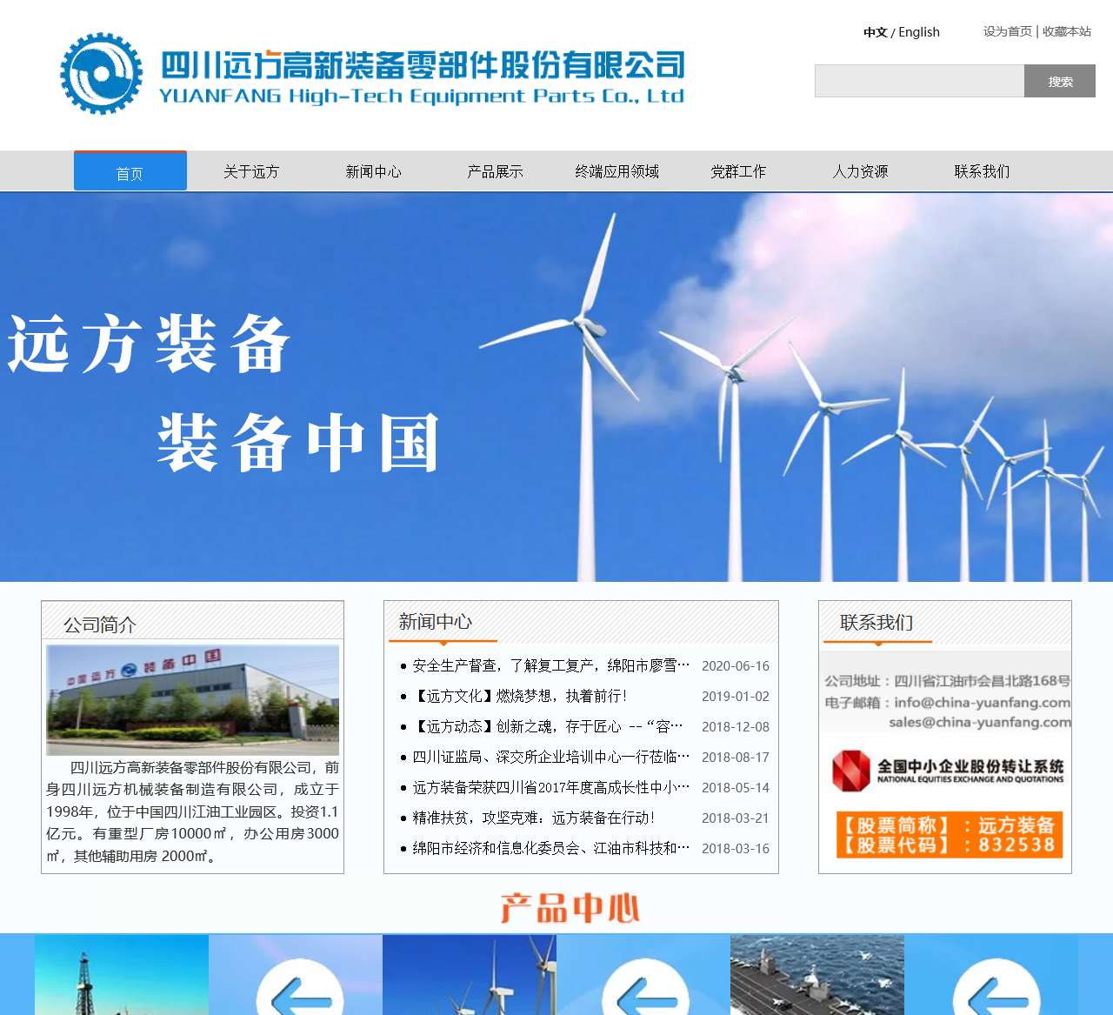Click 设为首页 link
This screenshot has width=1113, height=1015.
coord(1007,31)
